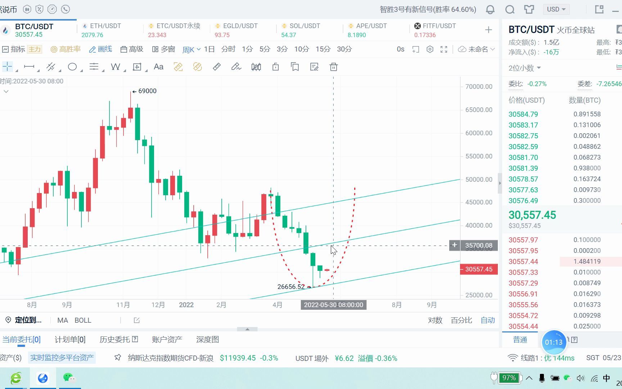Open the 历史委托 tab
The image size is (622, 389).
click(x=119, y=339)
